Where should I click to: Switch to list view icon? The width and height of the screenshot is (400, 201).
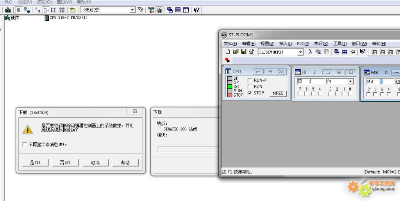click(x=54, y=10)
